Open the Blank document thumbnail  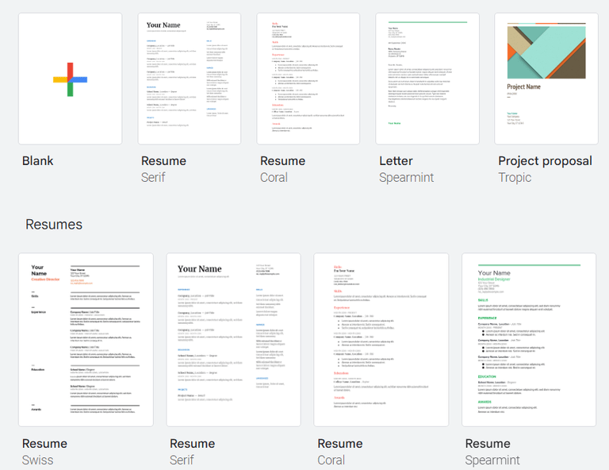click(71, 79)
